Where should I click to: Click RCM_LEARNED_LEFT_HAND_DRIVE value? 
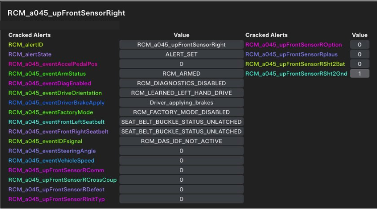pyautogui.click(x=181, y=93)
